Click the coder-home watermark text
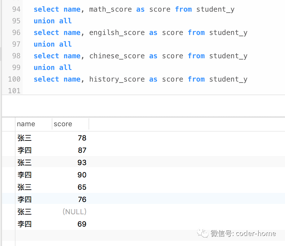This screenshot has width=285, height=246. [256, 233]
